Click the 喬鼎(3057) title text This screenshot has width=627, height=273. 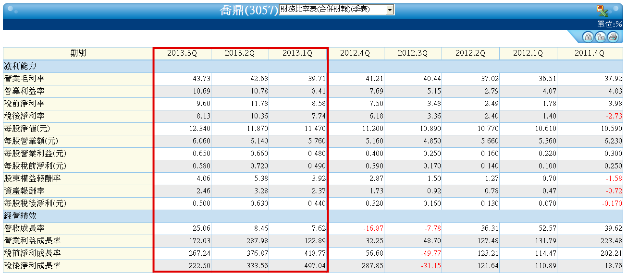point(248,10)
